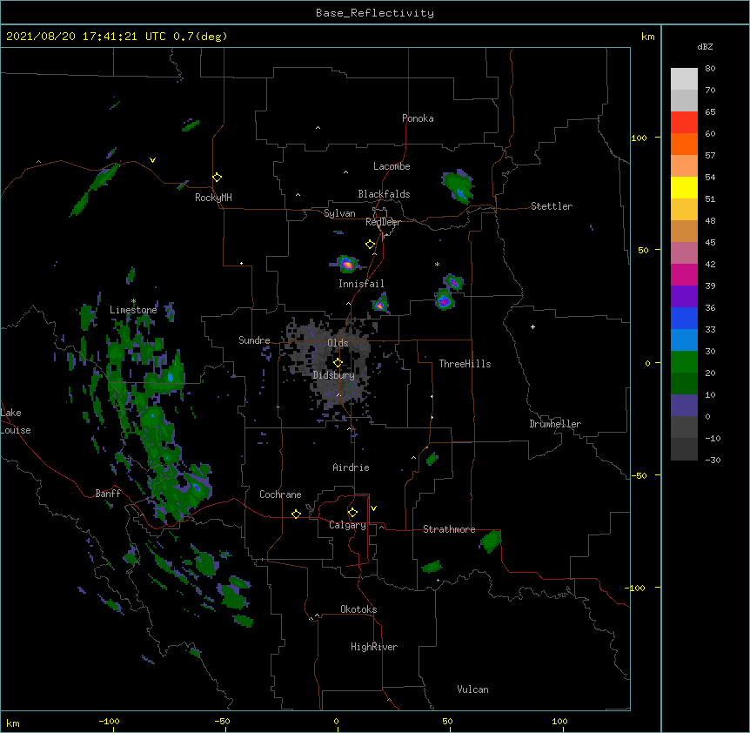Select the 65 dBZ red color swatch

coord(684,122)
